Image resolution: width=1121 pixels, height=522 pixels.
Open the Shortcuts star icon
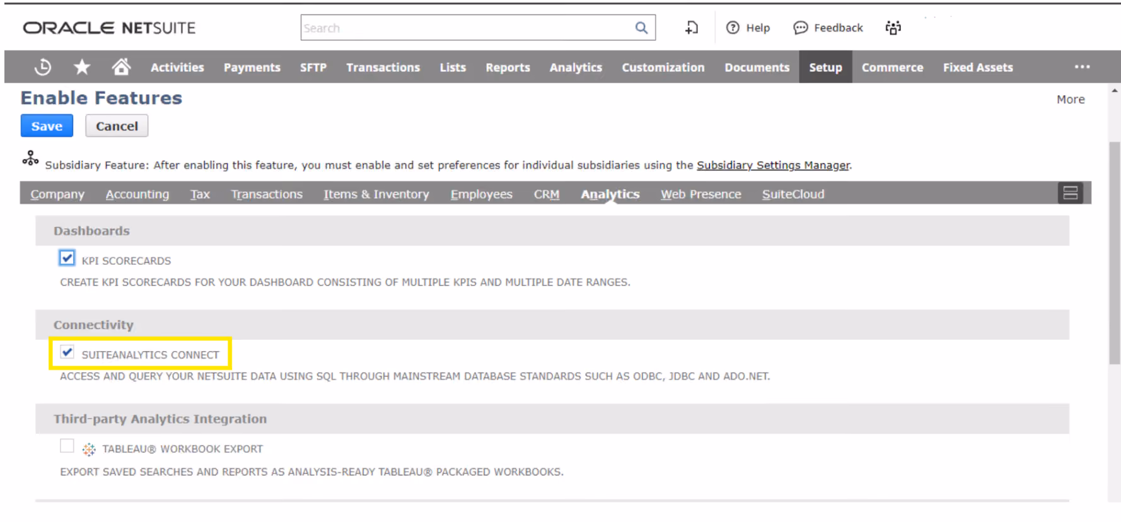click(x=82, y=67)
